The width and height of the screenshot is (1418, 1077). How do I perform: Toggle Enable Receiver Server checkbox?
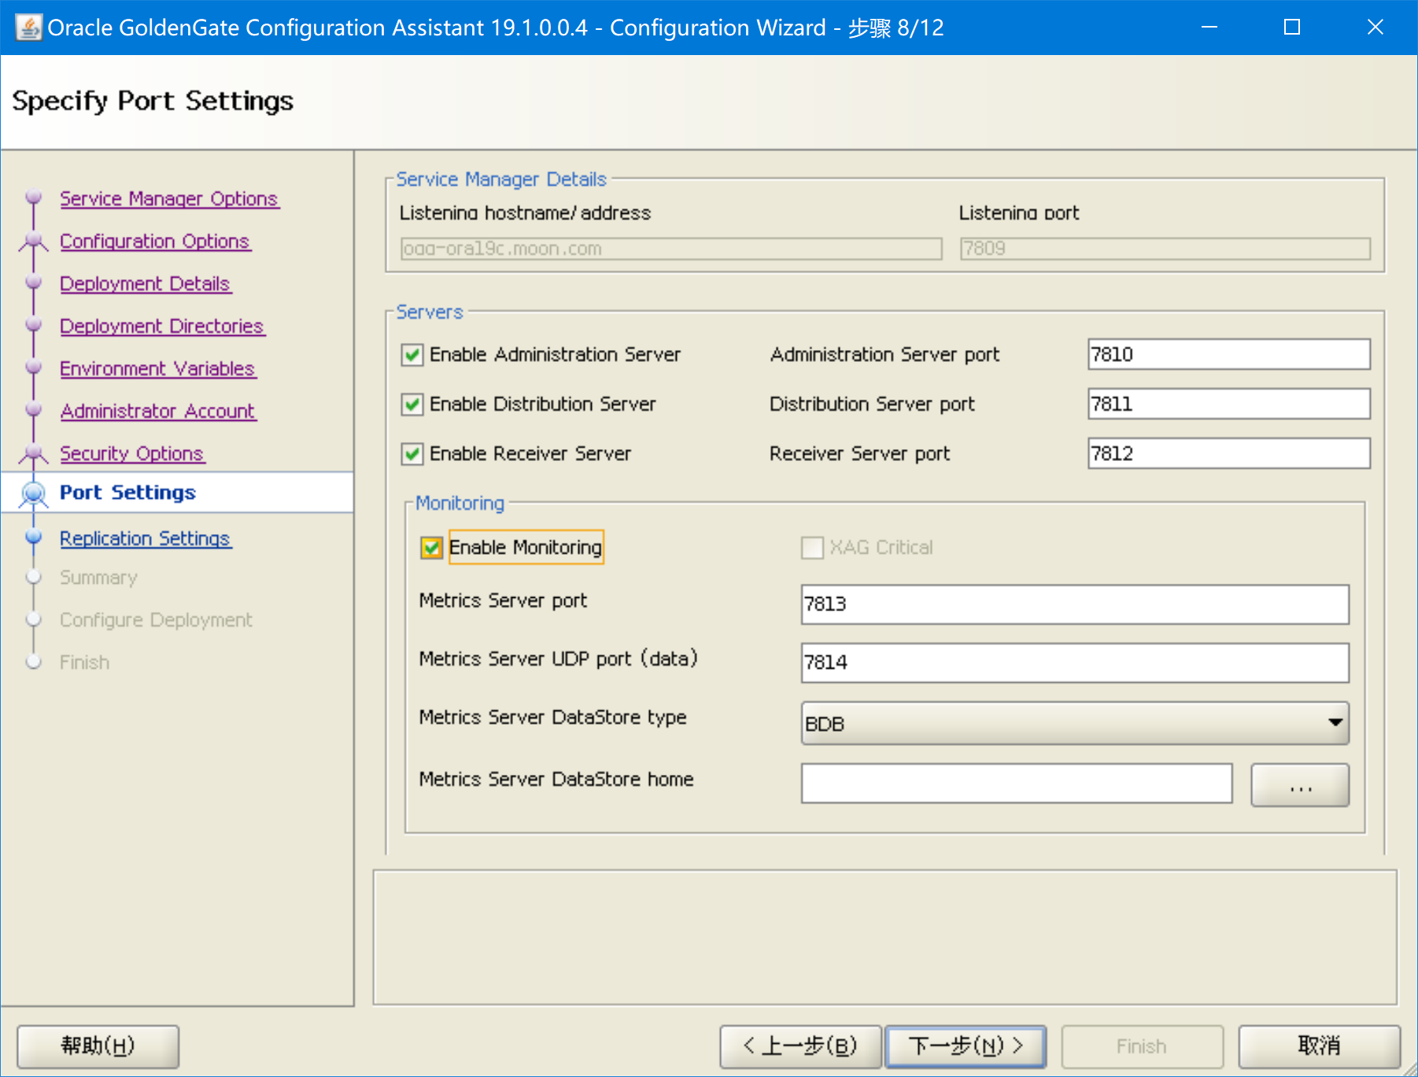tap(412, 454)
